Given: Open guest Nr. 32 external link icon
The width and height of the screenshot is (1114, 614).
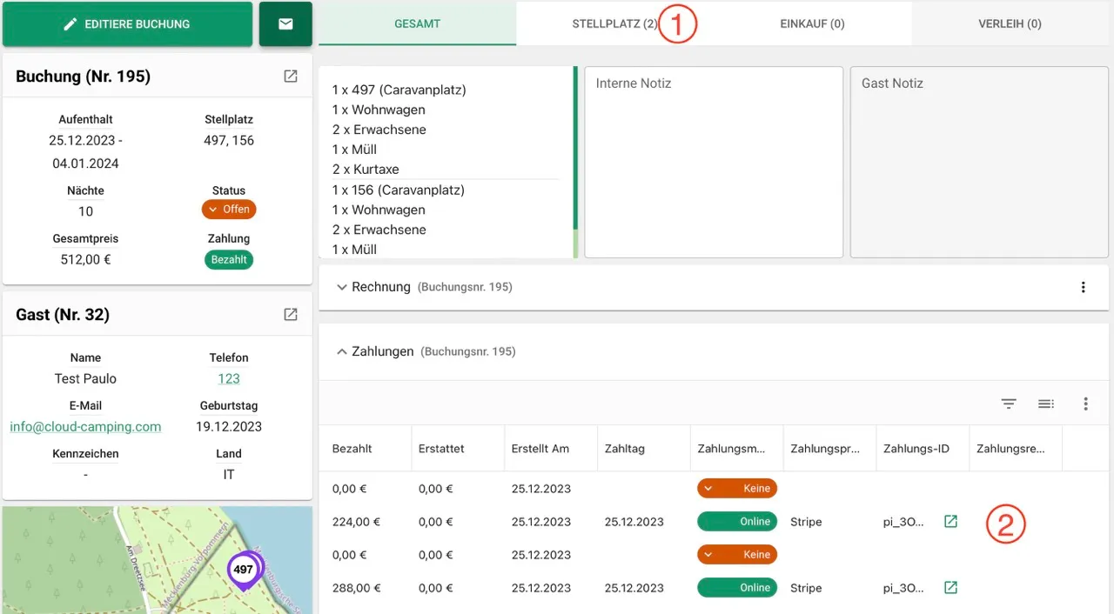Looking at the screenshot, I should (x=291, y=315).
